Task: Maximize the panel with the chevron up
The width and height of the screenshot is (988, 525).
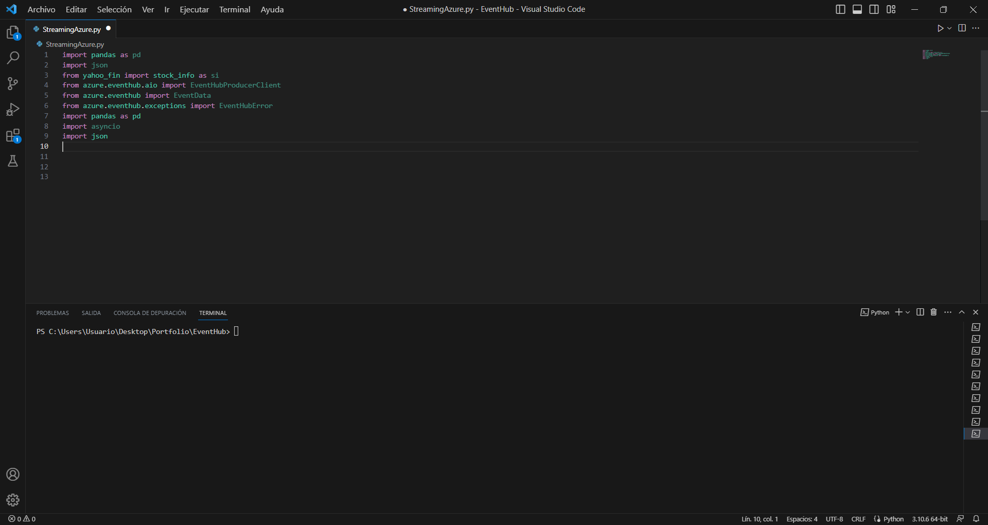Action: pos(962,312)
